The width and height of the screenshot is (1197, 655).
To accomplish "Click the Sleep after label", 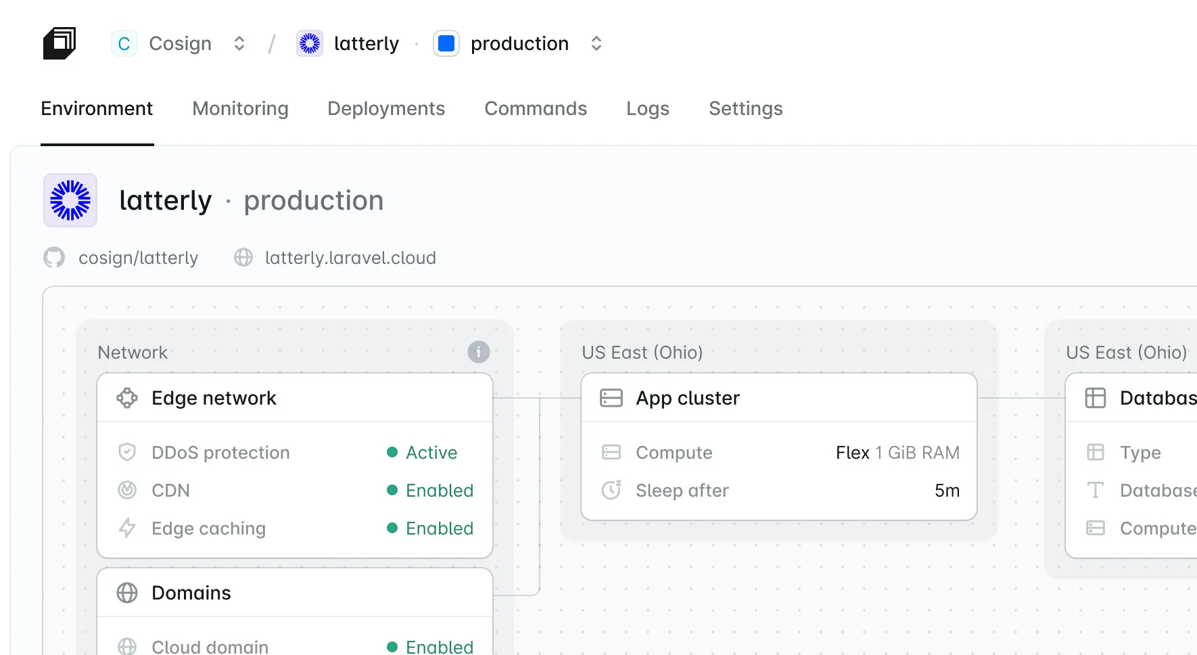I will [x=682, y=490].
